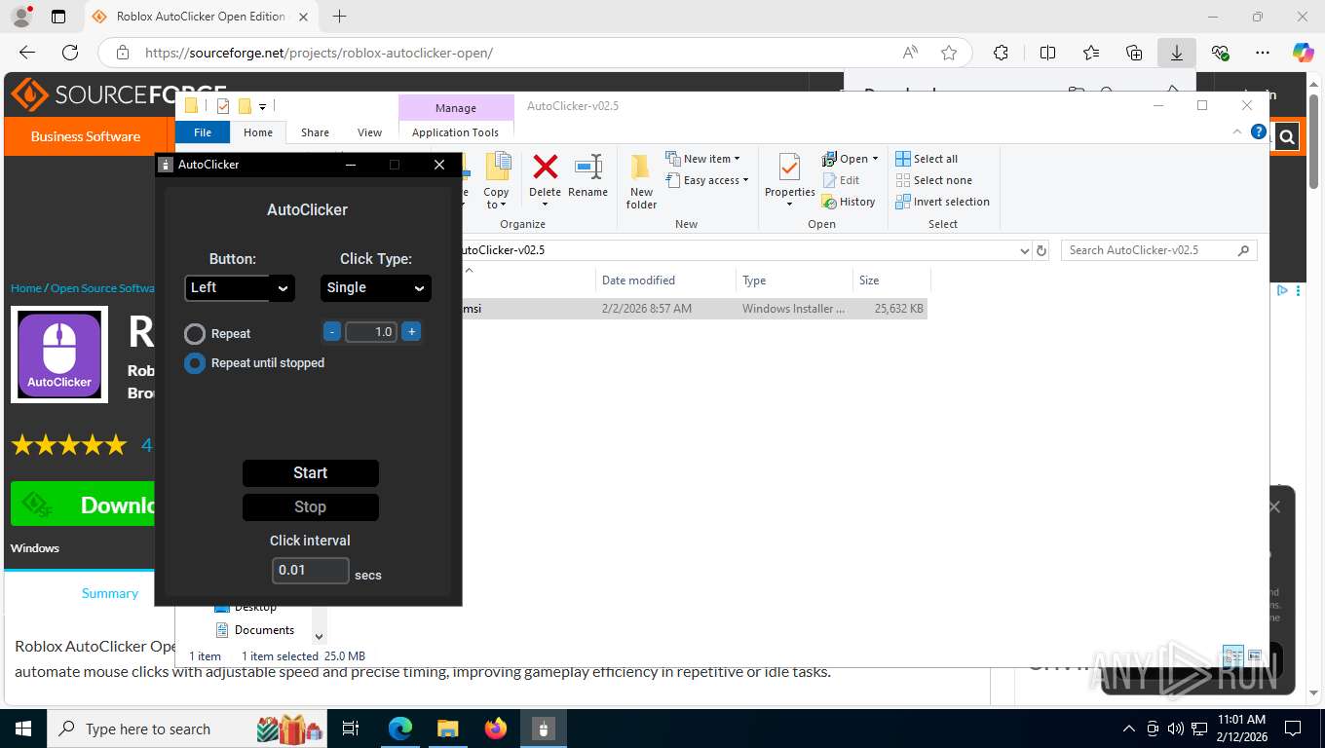1325x748 pixels.
Task: Open the Click Type dropdown showing Single
Action: pos(376,287)
